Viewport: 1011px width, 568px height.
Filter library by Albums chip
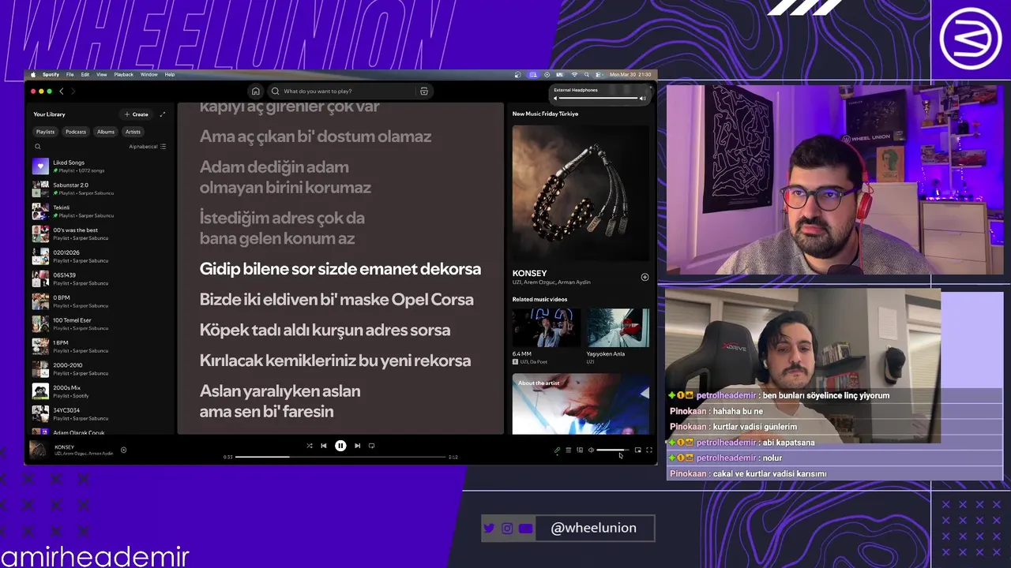click(106, 132)
